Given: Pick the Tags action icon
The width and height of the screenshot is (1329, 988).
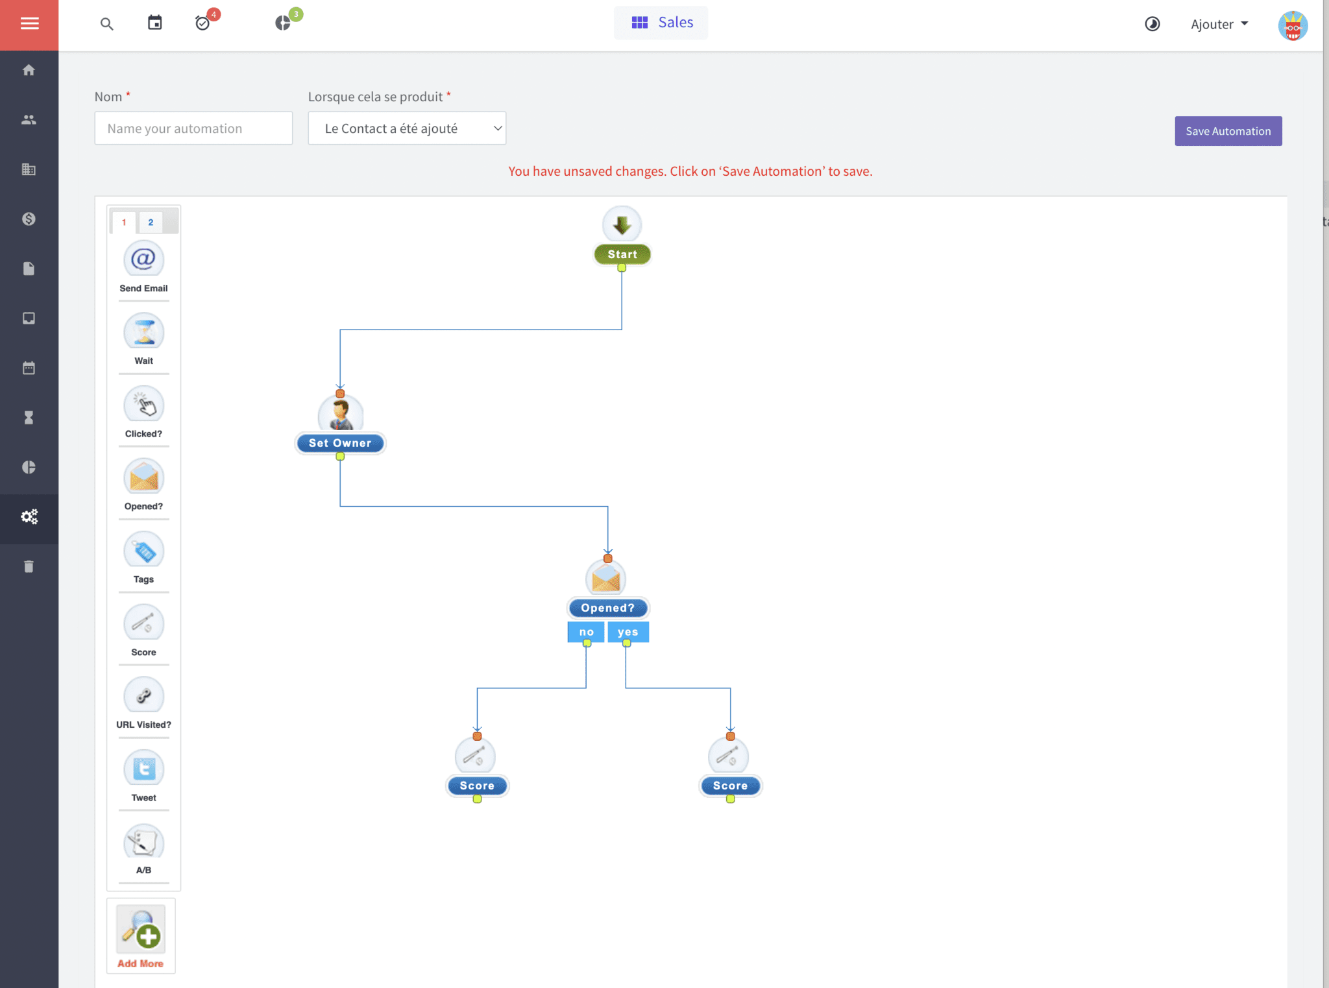Looking at the screenshot, I should (x=143, y=550).
